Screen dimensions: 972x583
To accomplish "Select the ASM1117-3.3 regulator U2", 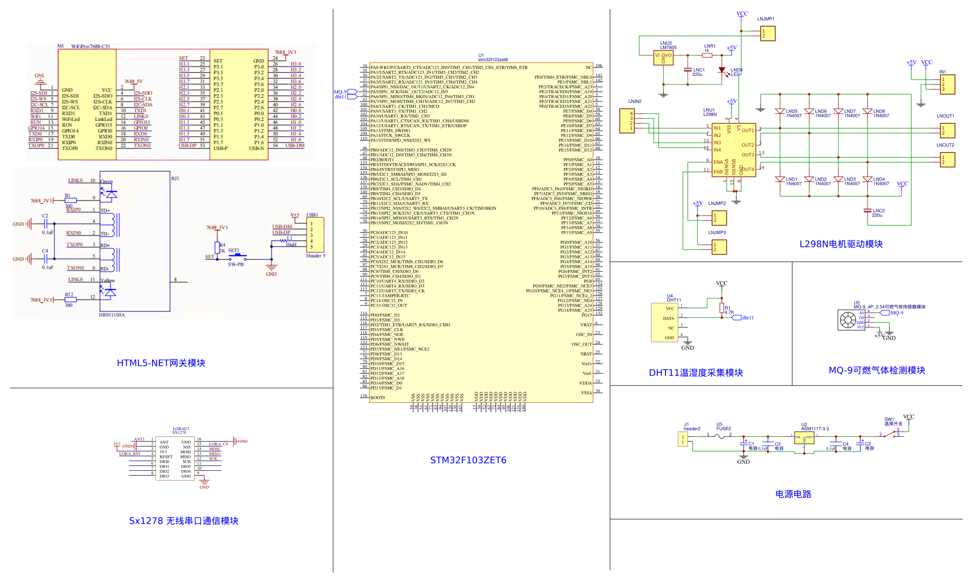I will tap(804, 438).
